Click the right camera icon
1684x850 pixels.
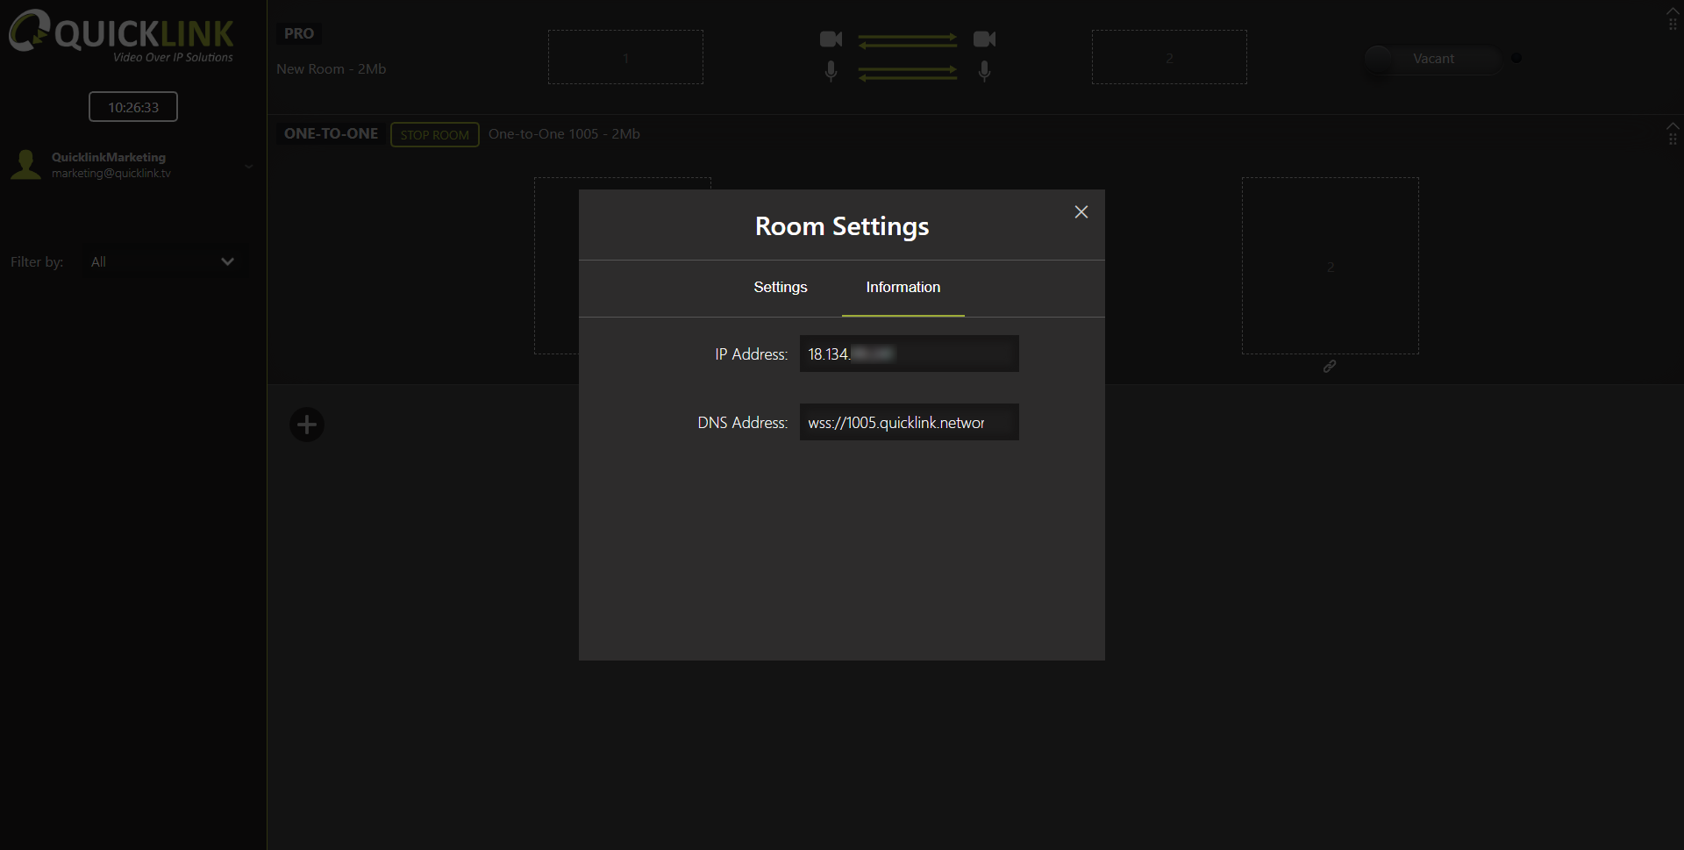click(984, 39)
